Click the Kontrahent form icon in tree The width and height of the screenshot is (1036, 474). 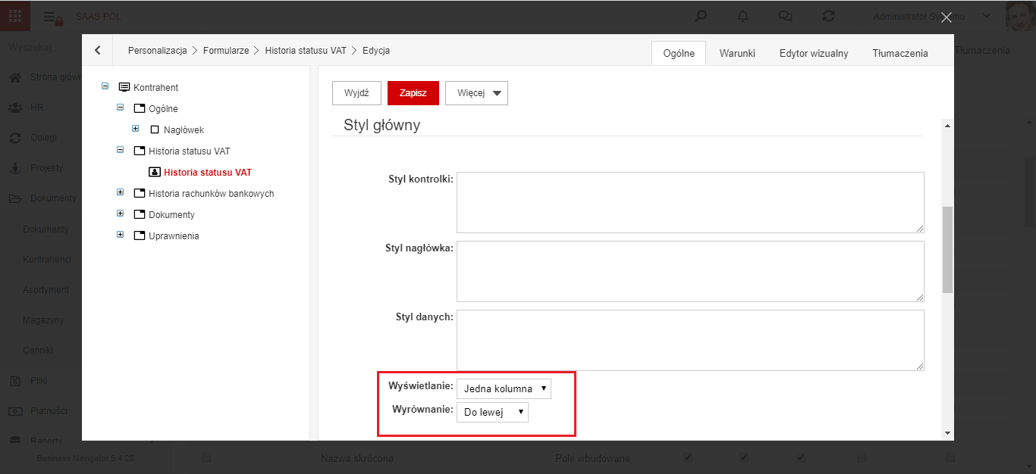click(124, 88)
